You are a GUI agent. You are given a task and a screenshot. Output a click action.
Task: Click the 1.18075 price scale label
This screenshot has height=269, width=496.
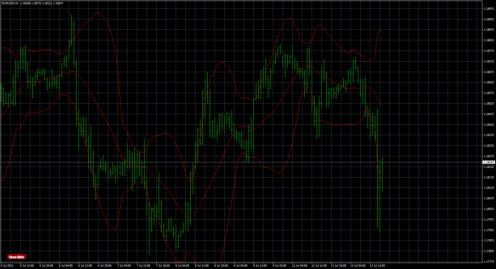pos(488,198)
